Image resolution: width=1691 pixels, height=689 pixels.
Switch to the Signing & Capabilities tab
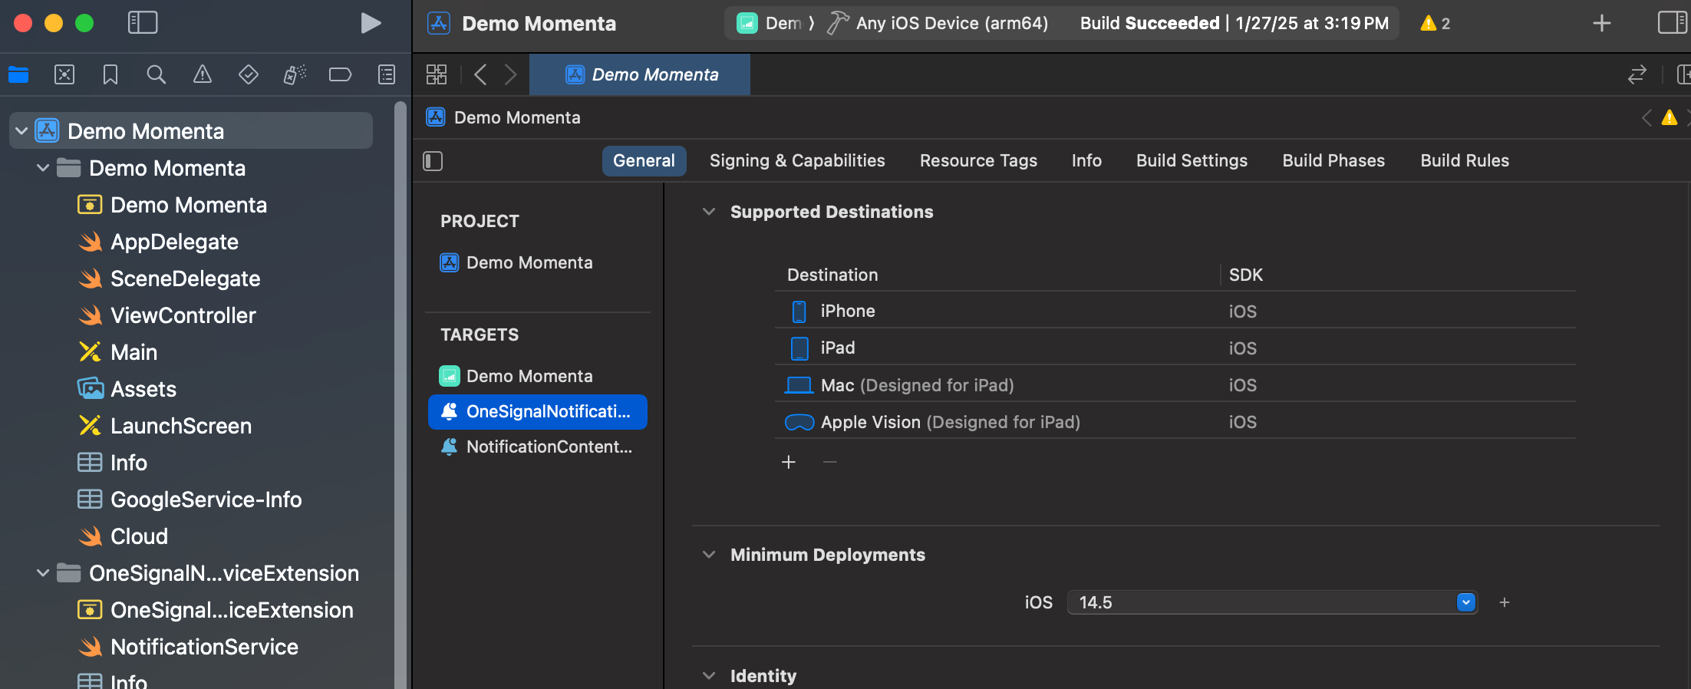(x=797, y=160)
